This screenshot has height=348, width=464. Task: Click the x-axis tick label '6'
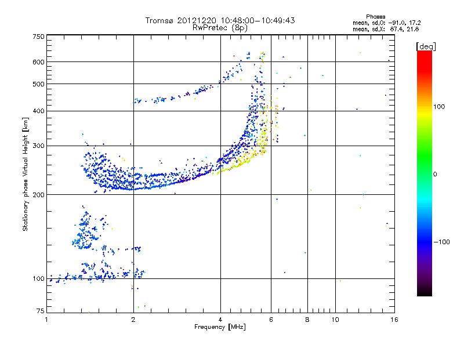(271, 320)
